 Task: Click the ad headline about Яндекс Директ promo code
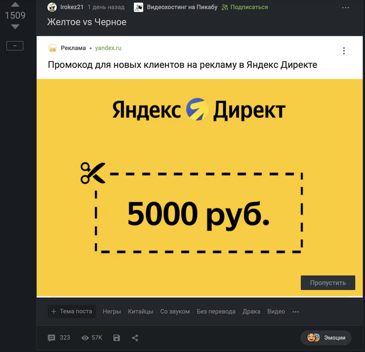182,65
